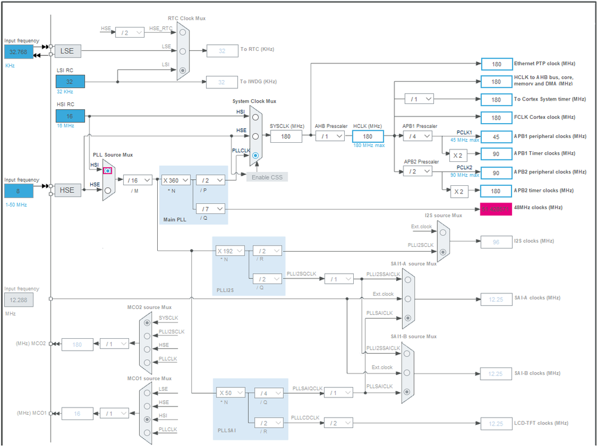Click the SYSCLK 180 value box
The height and width of the screenshot is (447, 597).
point(286,136)
